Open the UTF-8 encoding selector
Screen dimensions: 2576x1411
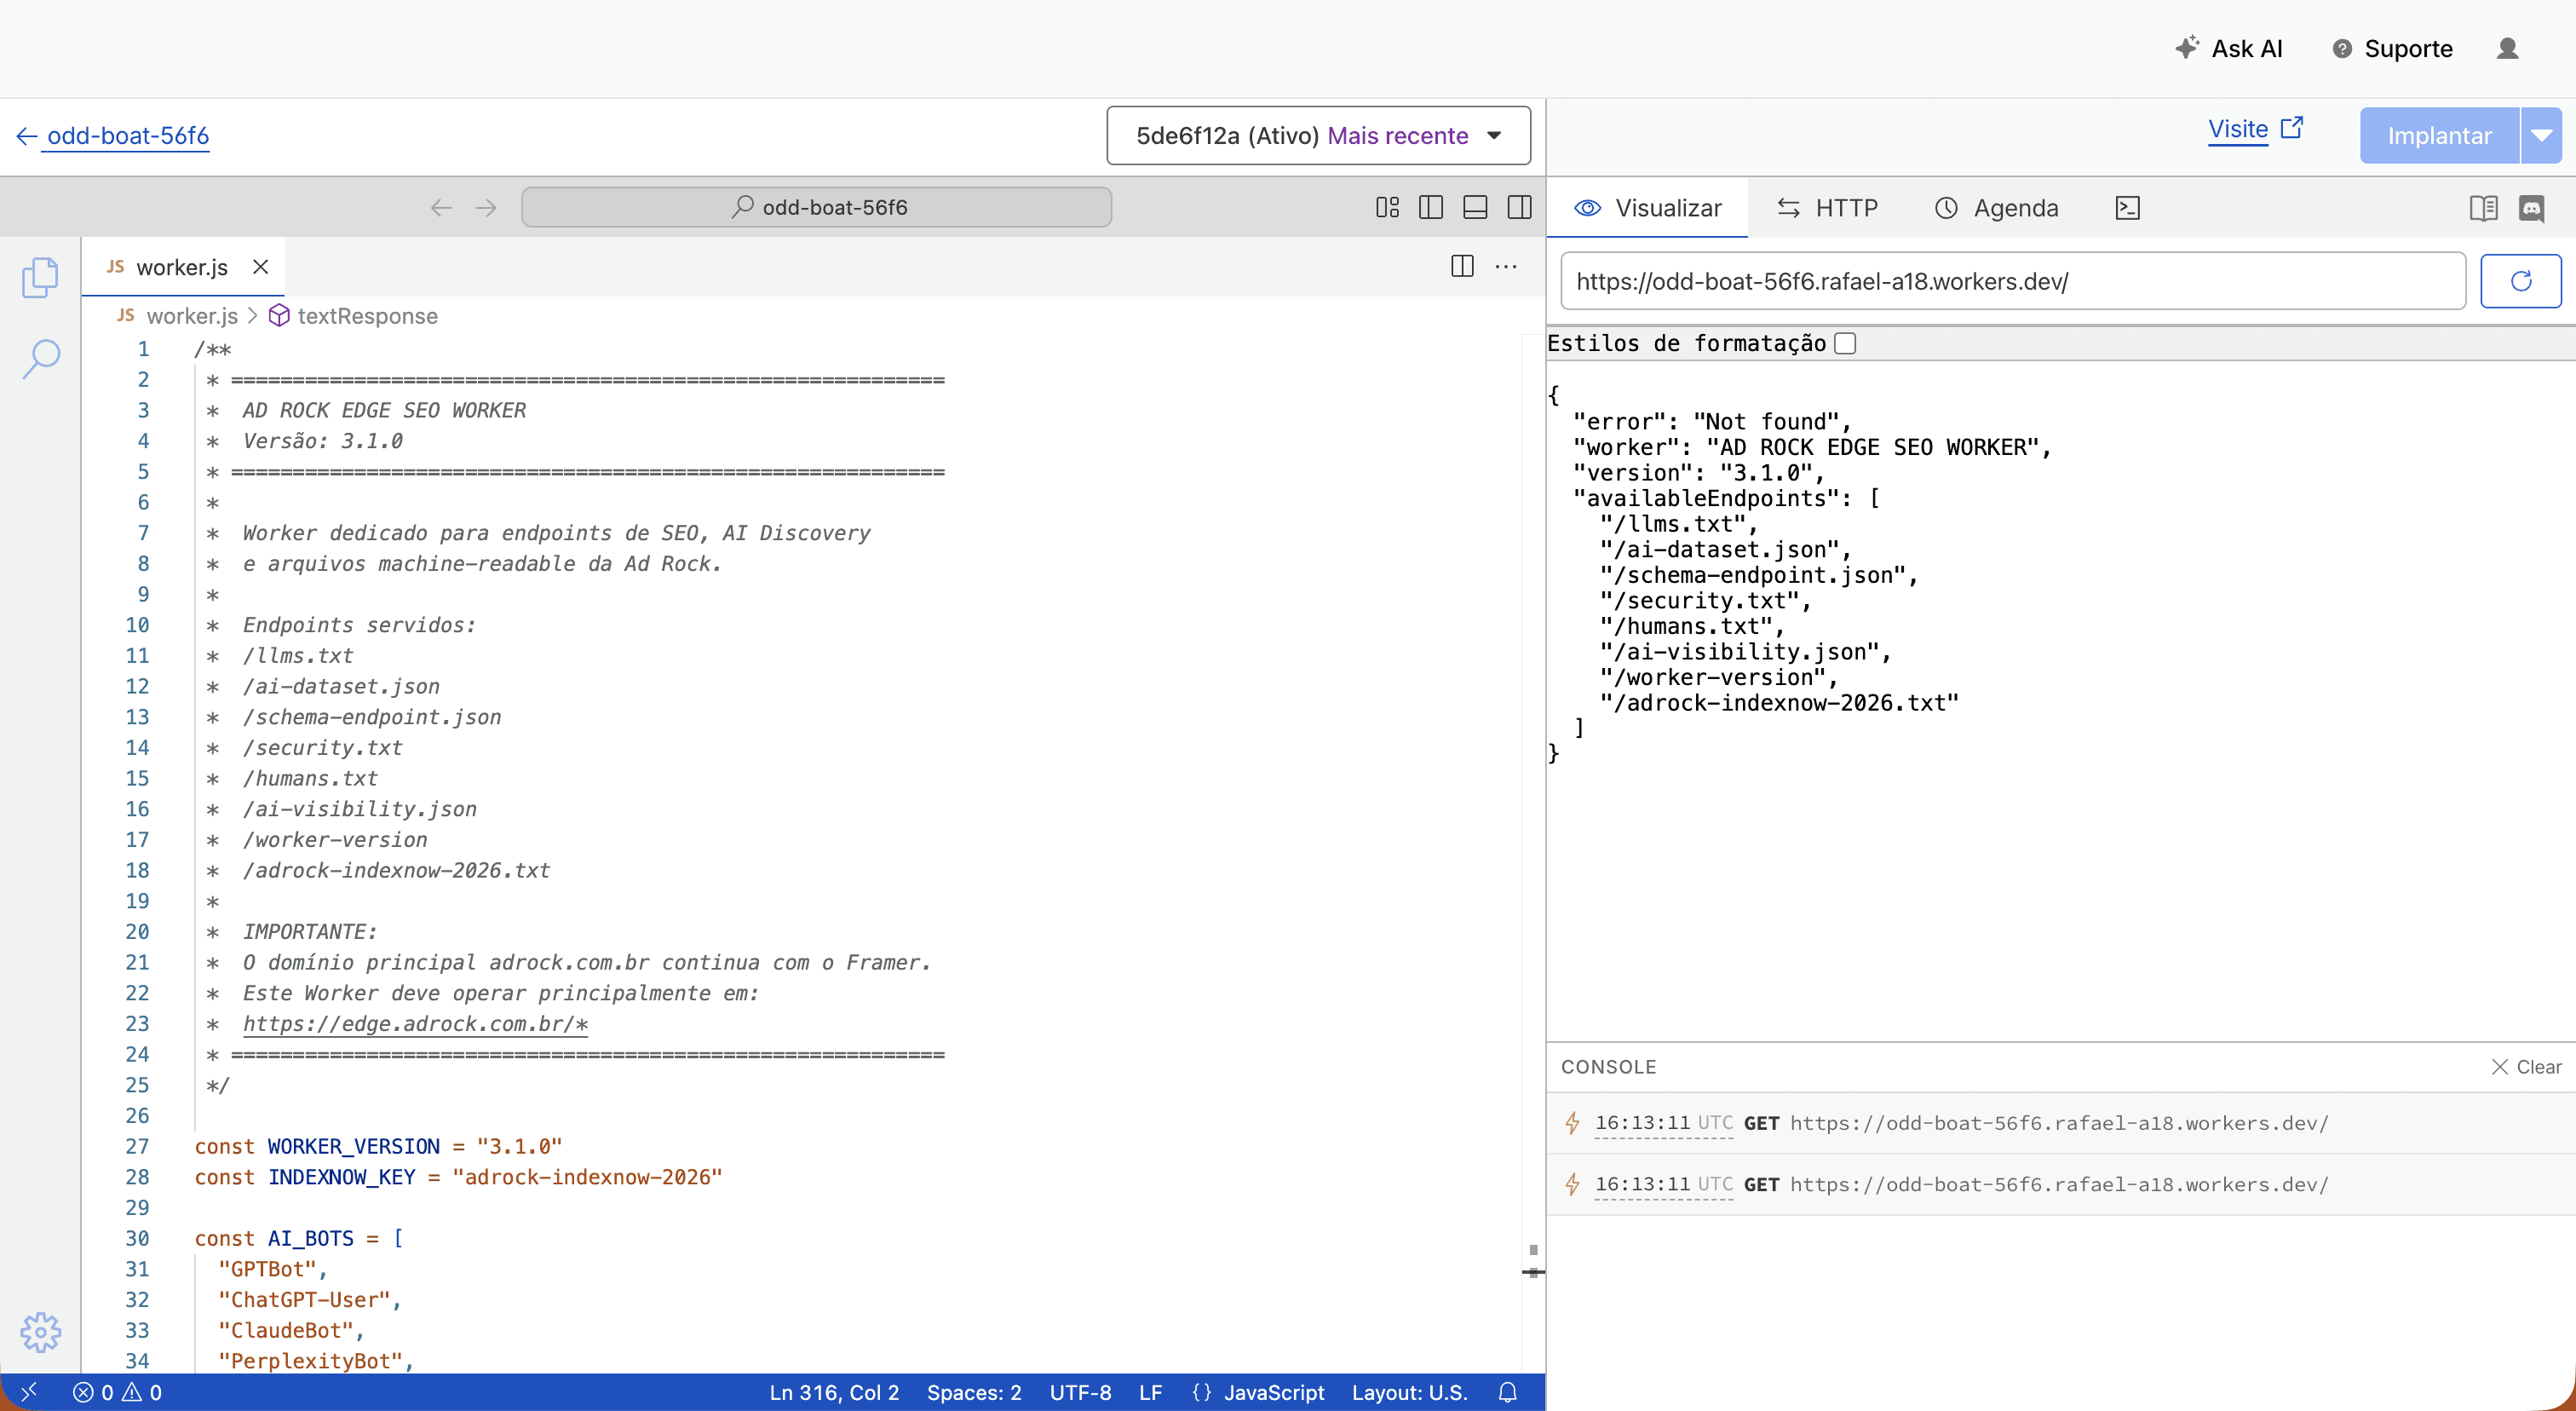tap(1080, 1392)
